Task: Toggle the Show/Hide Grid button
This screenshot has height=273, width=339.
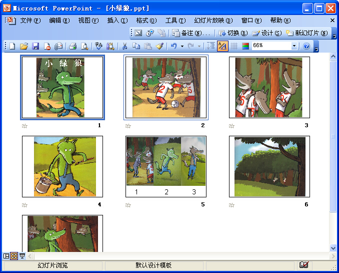Action: (234, 46)
